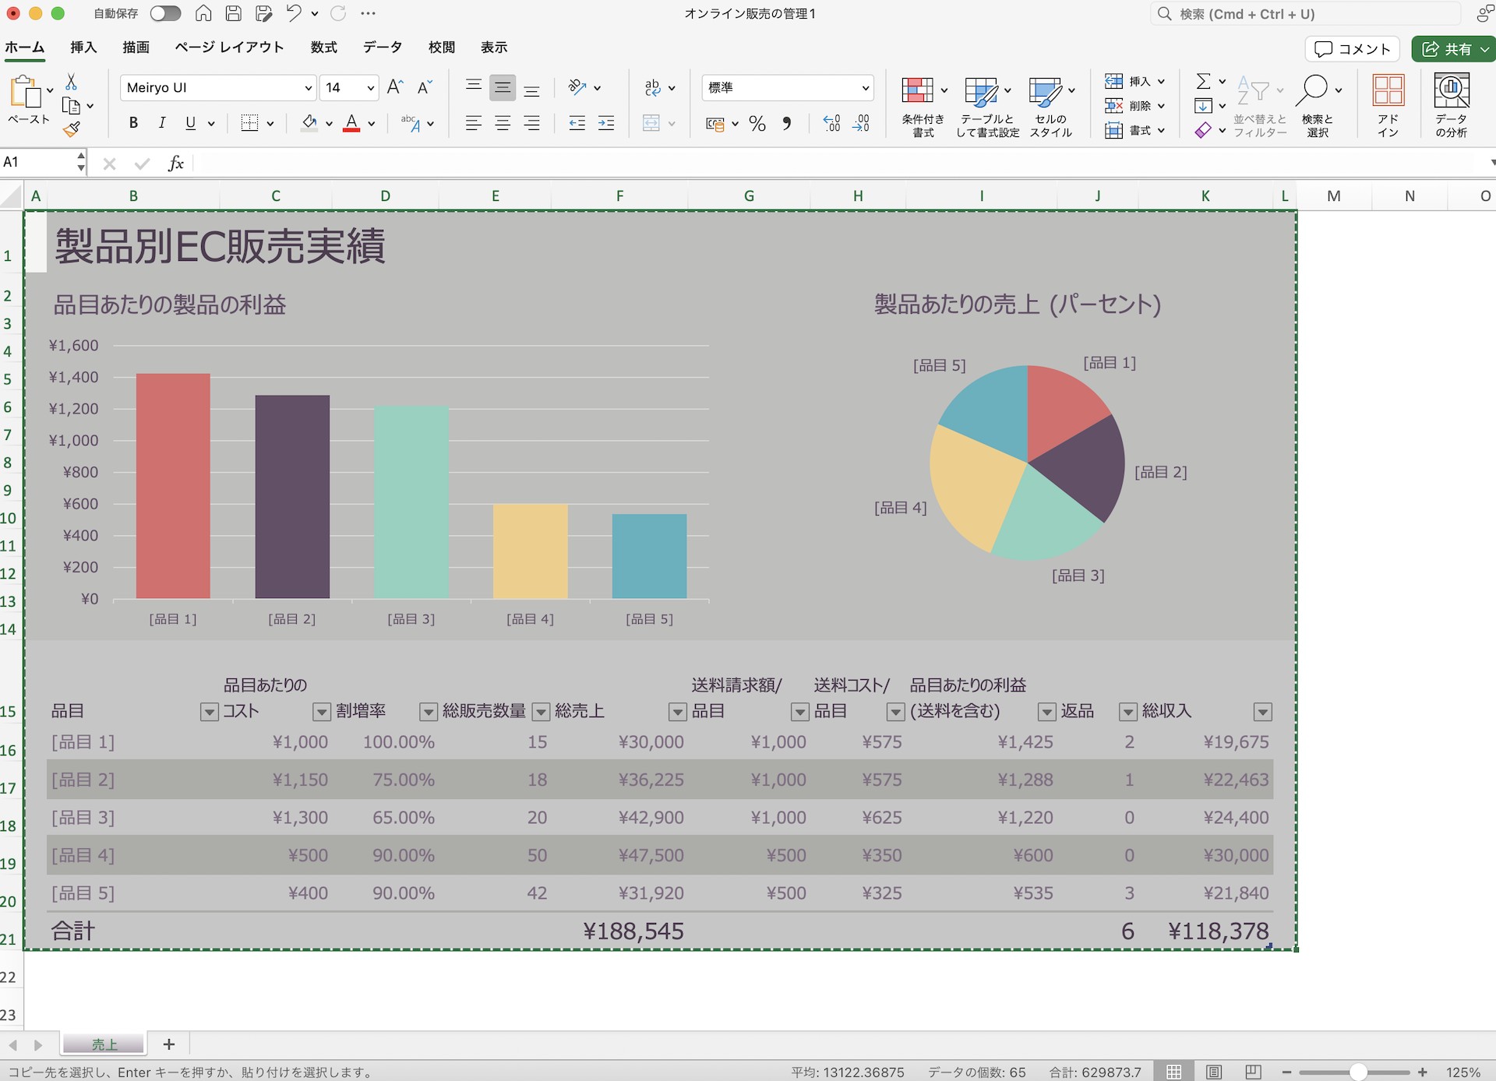This screenshot has width=1496, height=1081.
Task: Click the search field 検索 (Cmd + Ctrl + U)
Action: (x=1305, y=14)
